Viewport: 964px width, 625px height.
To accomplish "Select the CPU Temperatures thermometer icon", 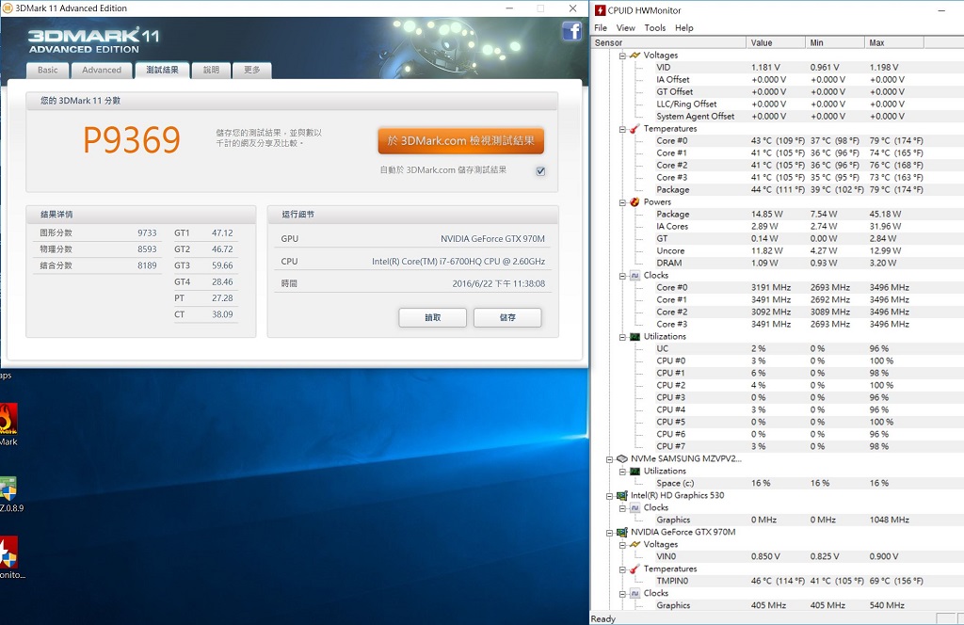I will pos(635,129).
